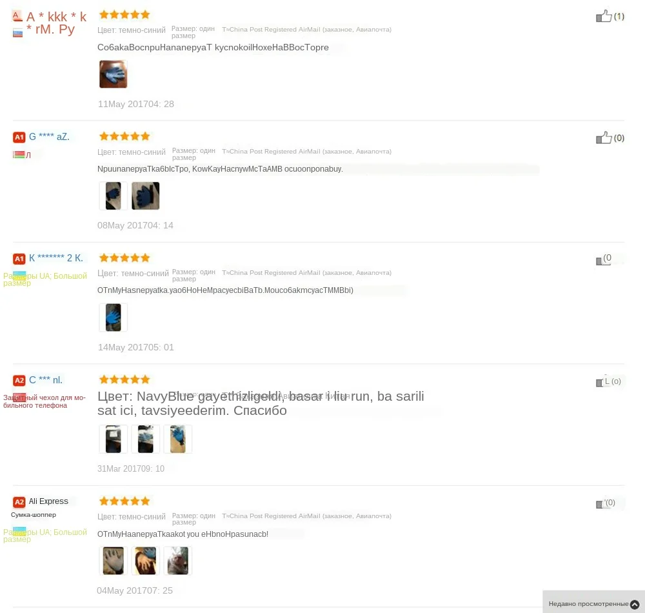Screen dimensions: 645x613
Task: Open reviewer profile G **** aZ.
Action: 49,137
